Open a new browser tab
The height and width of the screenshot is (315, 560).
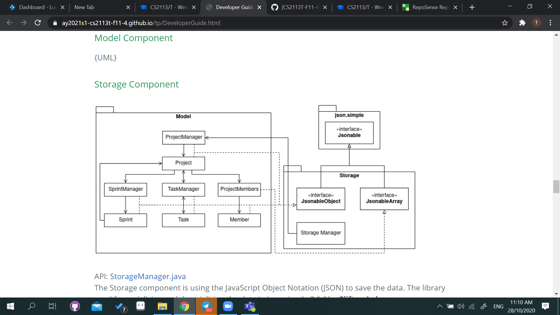(x=472, y=7)
